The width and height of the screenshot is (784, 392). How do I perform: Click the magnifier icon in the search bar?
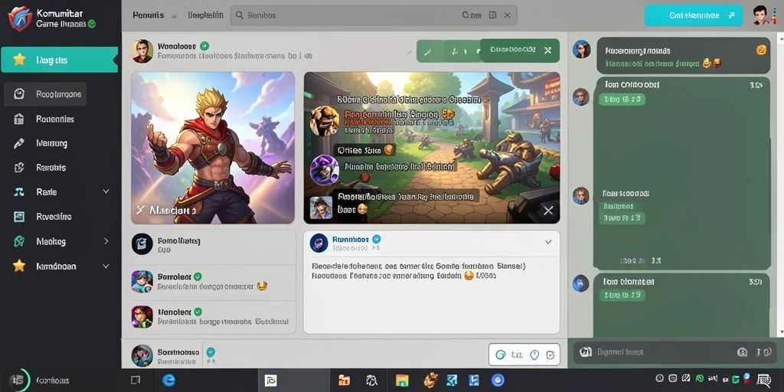pos(240,15)
